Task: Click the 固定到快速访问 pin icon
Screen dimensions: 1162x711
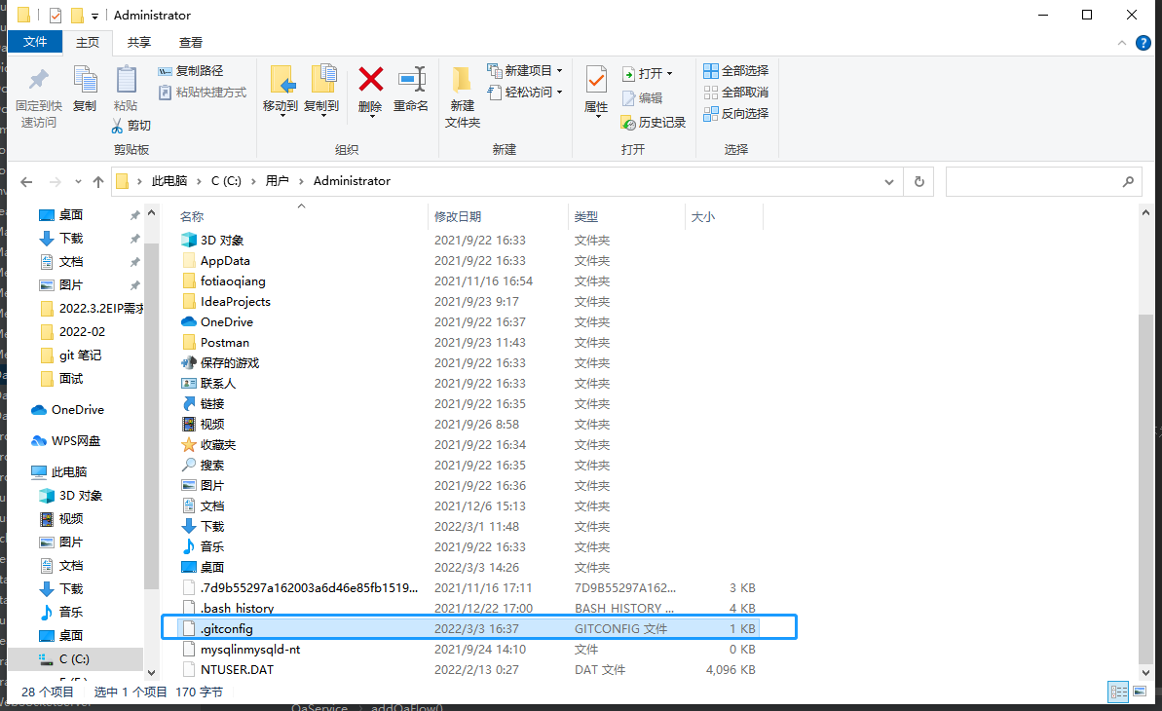Action: point(39,80)
